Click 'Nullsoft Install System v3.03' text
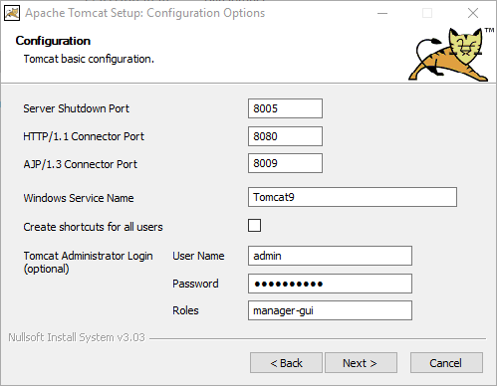Screen dimensions: 497x386 coord(77,337)
